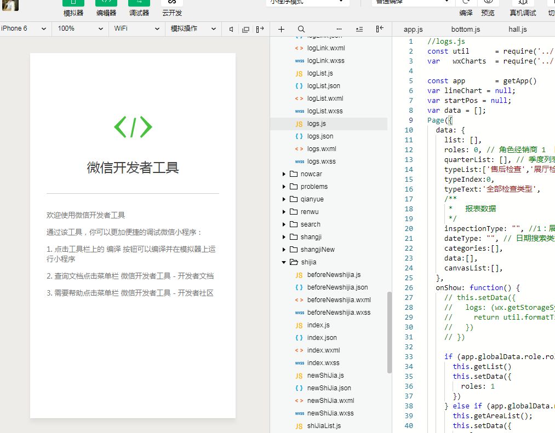The image size is (555, 433).
Task: Click the simulator dock-side icon
Action: click(x=260, y=30)
